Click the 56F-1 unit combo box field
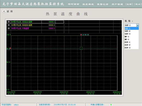The height and width of the screenshot is (106, 142). (131, 25)
